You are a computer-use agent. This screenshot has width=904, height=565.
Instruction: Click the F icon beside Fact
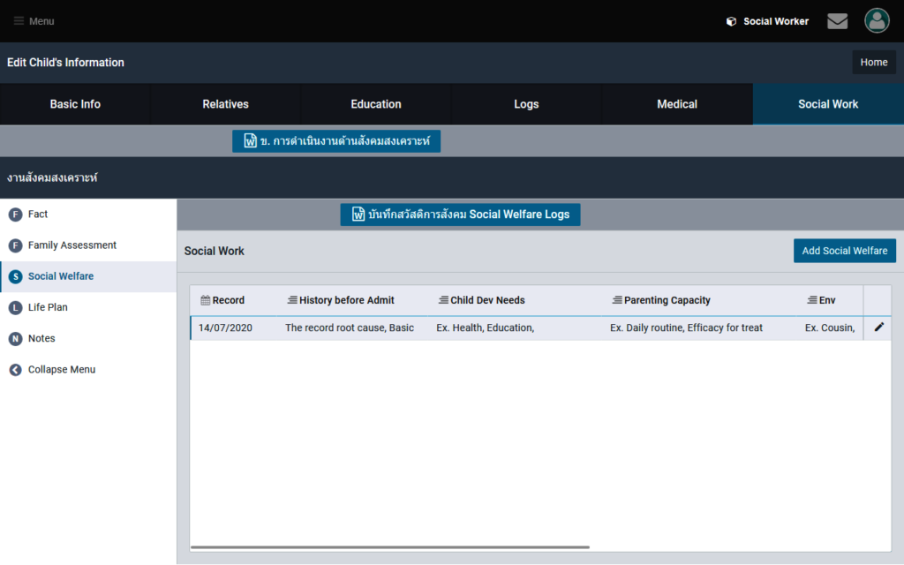pyautogui.click(x=15, y=215)
